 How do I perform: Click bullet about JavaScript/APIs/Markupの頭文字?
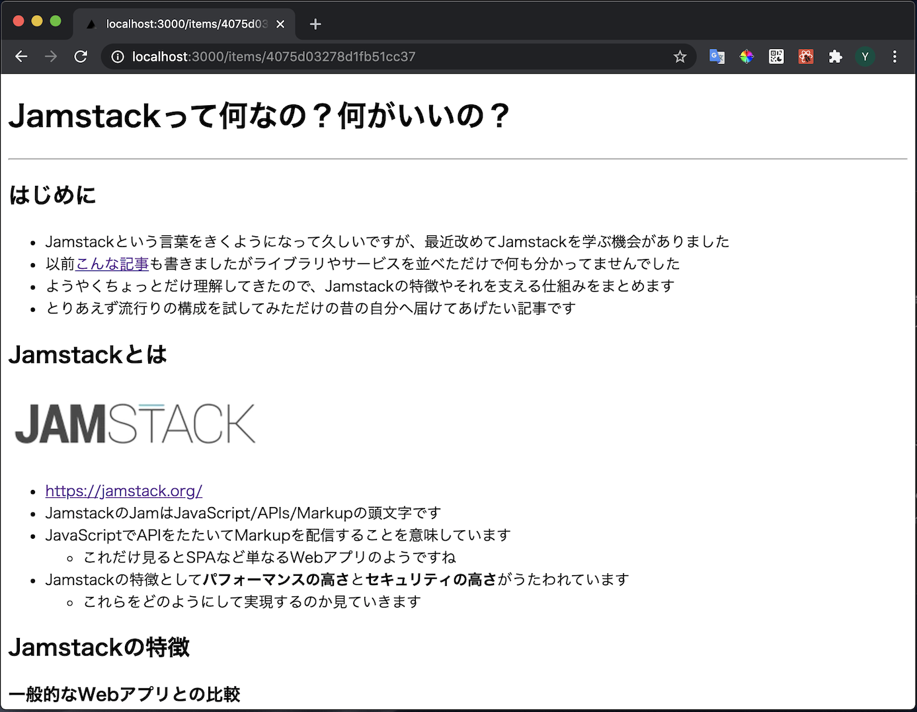coord(243,513)
